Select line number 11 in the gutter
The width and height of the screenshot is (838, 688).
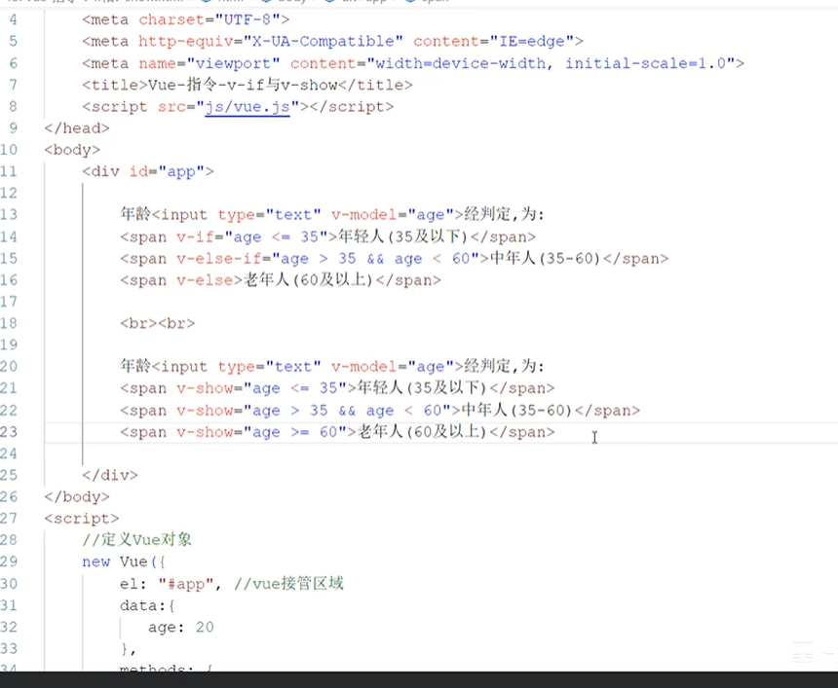point(9,171)
